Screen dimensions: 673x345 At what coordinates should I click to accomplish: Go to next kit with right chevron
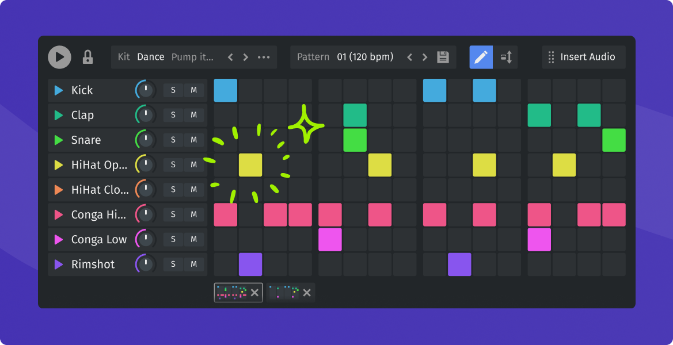tap(245, 57)
